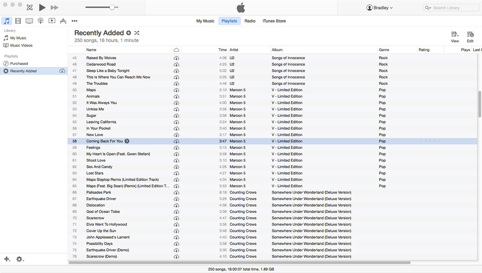
Task: Download Scarecrow (Demo) from iCloud
Action: 177,257
